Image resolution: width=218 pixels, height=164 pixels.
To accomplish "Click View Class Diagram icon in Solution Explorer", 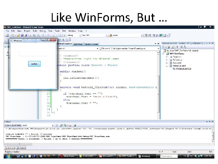I will [x=185, y=47].
